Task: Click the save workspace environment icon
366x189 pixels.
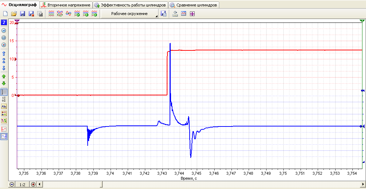Action: tap(164, 14)
